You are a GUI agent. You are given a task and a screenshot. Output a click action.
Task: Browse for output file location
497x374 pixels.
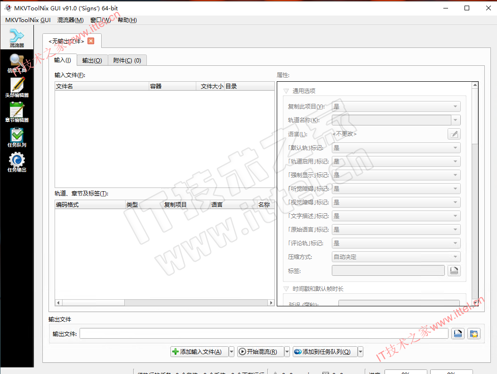[457, 334]
